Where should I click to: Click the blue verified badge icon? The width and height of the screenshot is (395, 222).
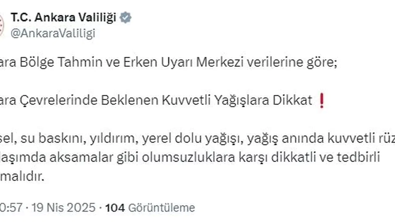point(126,18)
